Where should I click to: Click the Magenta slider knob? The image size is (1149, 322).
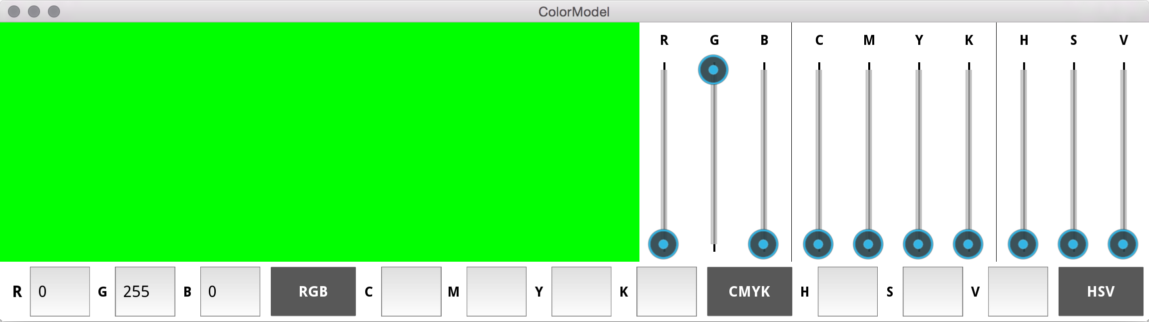pos(868,244)
